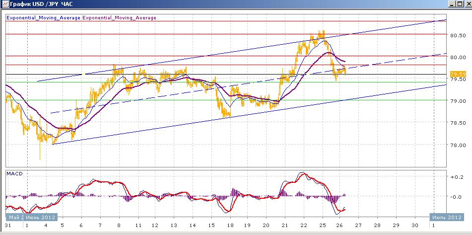Minimize the USD/JPY chart window
Viewport: 472px width, 235px height.
452,4
